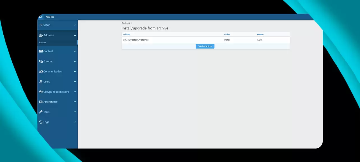The width and height of the screenshot is (360, 162).
Task: Click the Users person icon
Action: (41, 82)
